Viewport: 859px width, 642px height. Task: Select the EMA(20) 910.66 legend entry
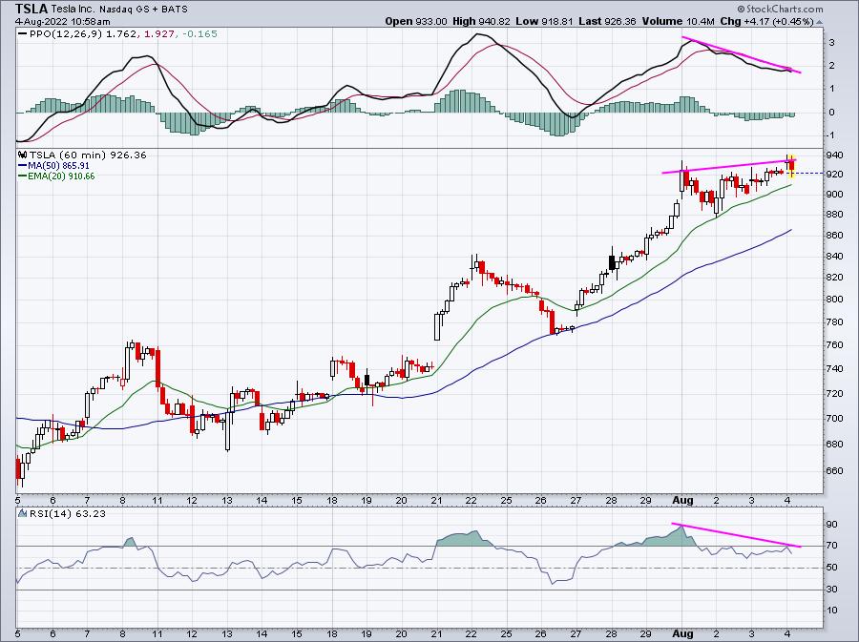(x=61, y=176)
